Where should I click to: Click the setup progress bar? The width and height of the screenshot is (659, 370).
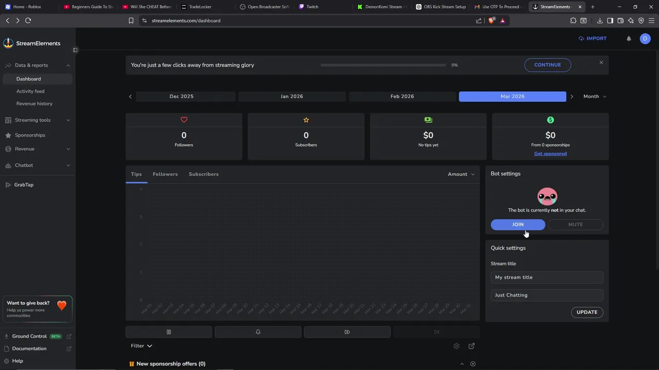[x=383, y=65]
